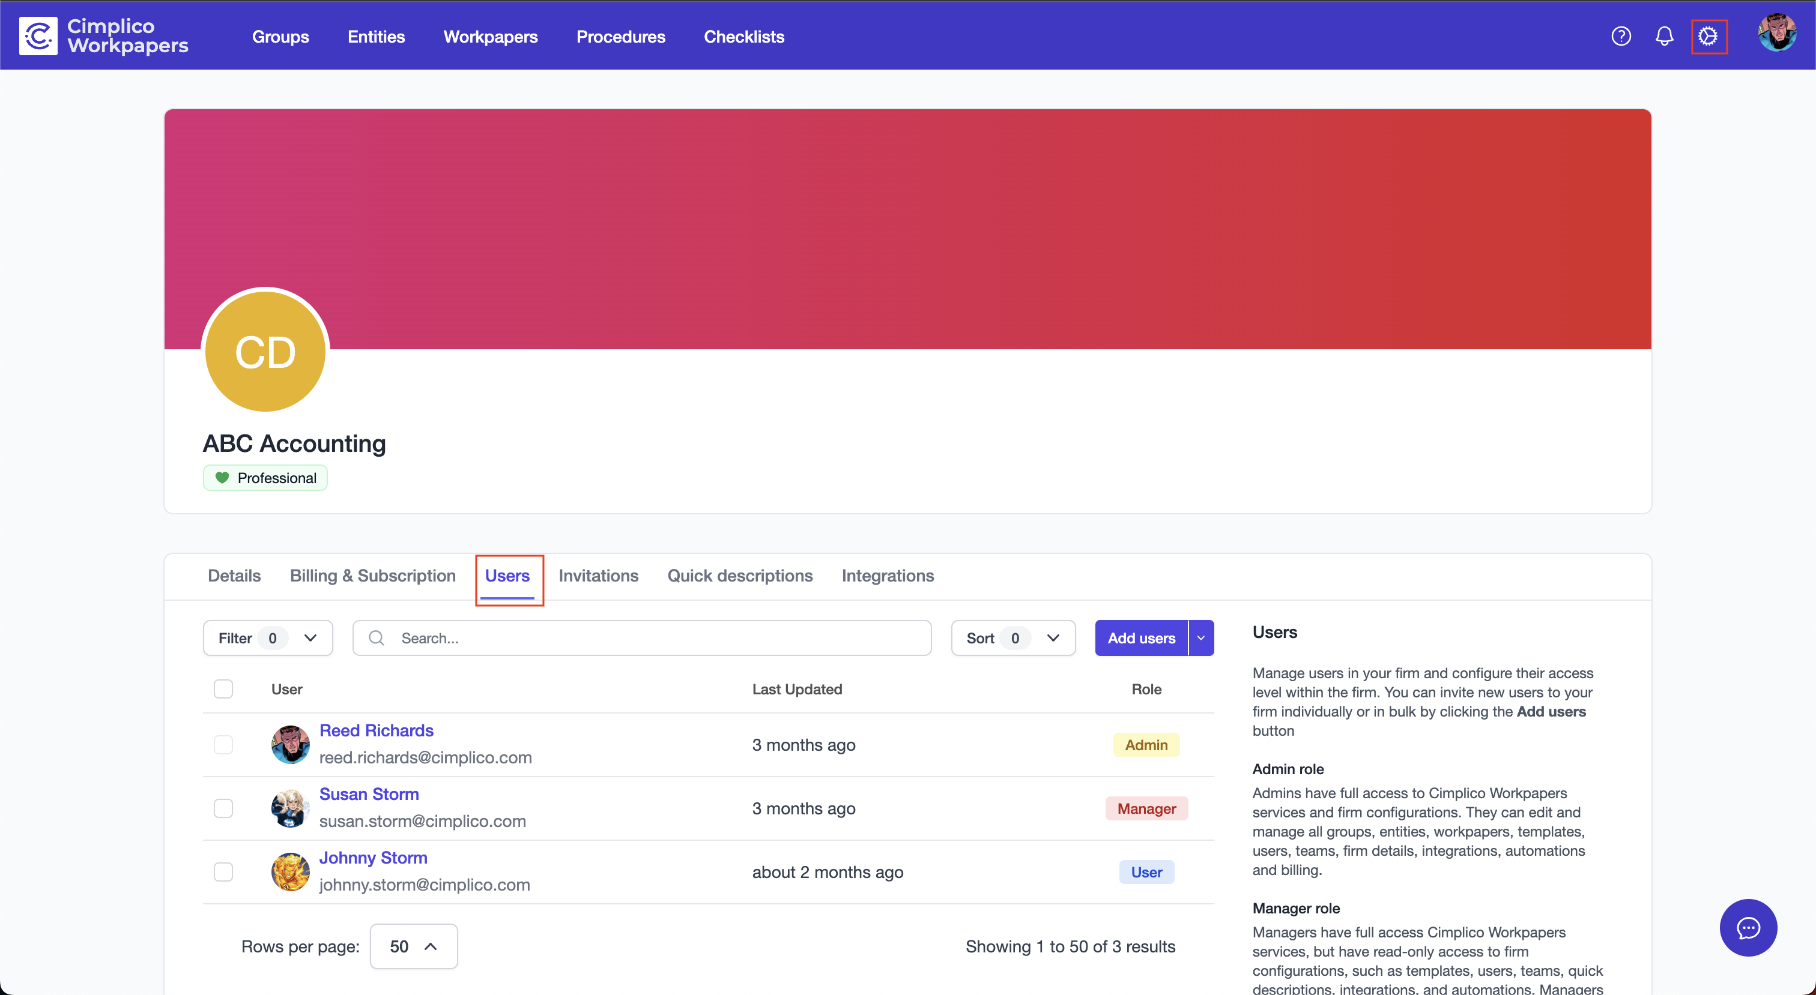The height and width of the screenshot is (995, 1816).
Task: Click the search magnifier icon
Action: [377, 638]
